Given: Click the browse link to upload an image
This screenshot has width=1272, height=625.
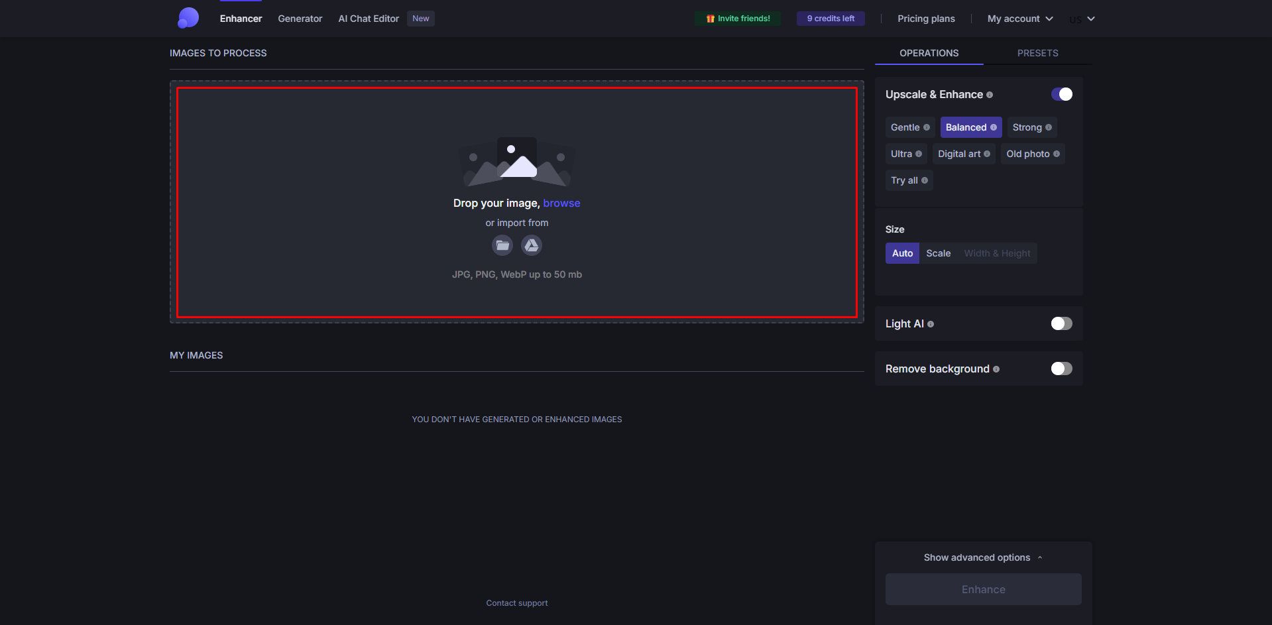Looking at the screenshot, I should tap(561, 203).
